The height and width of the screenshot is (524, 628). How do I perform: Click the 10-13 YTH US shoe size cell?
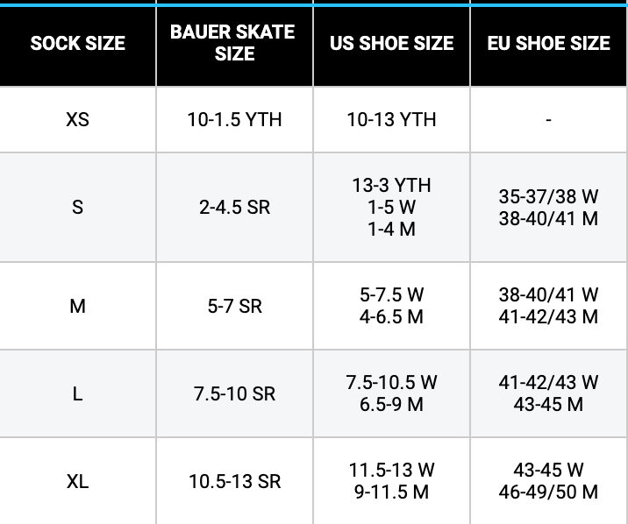(x=391, y=119)
